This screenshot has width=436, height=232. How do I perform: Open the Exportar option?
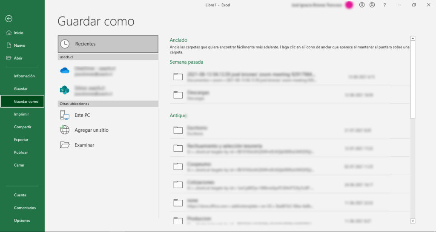(22, 140)
